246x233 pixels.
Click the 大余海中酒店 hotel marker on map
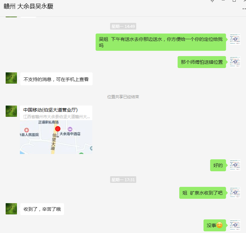click(x=70, y=129)
